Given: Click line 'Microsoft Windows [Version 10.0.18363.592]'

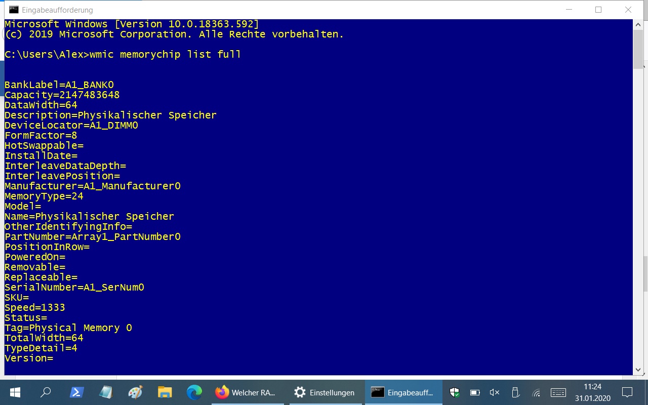Looking at the screenshot, I should click(132, 24).
